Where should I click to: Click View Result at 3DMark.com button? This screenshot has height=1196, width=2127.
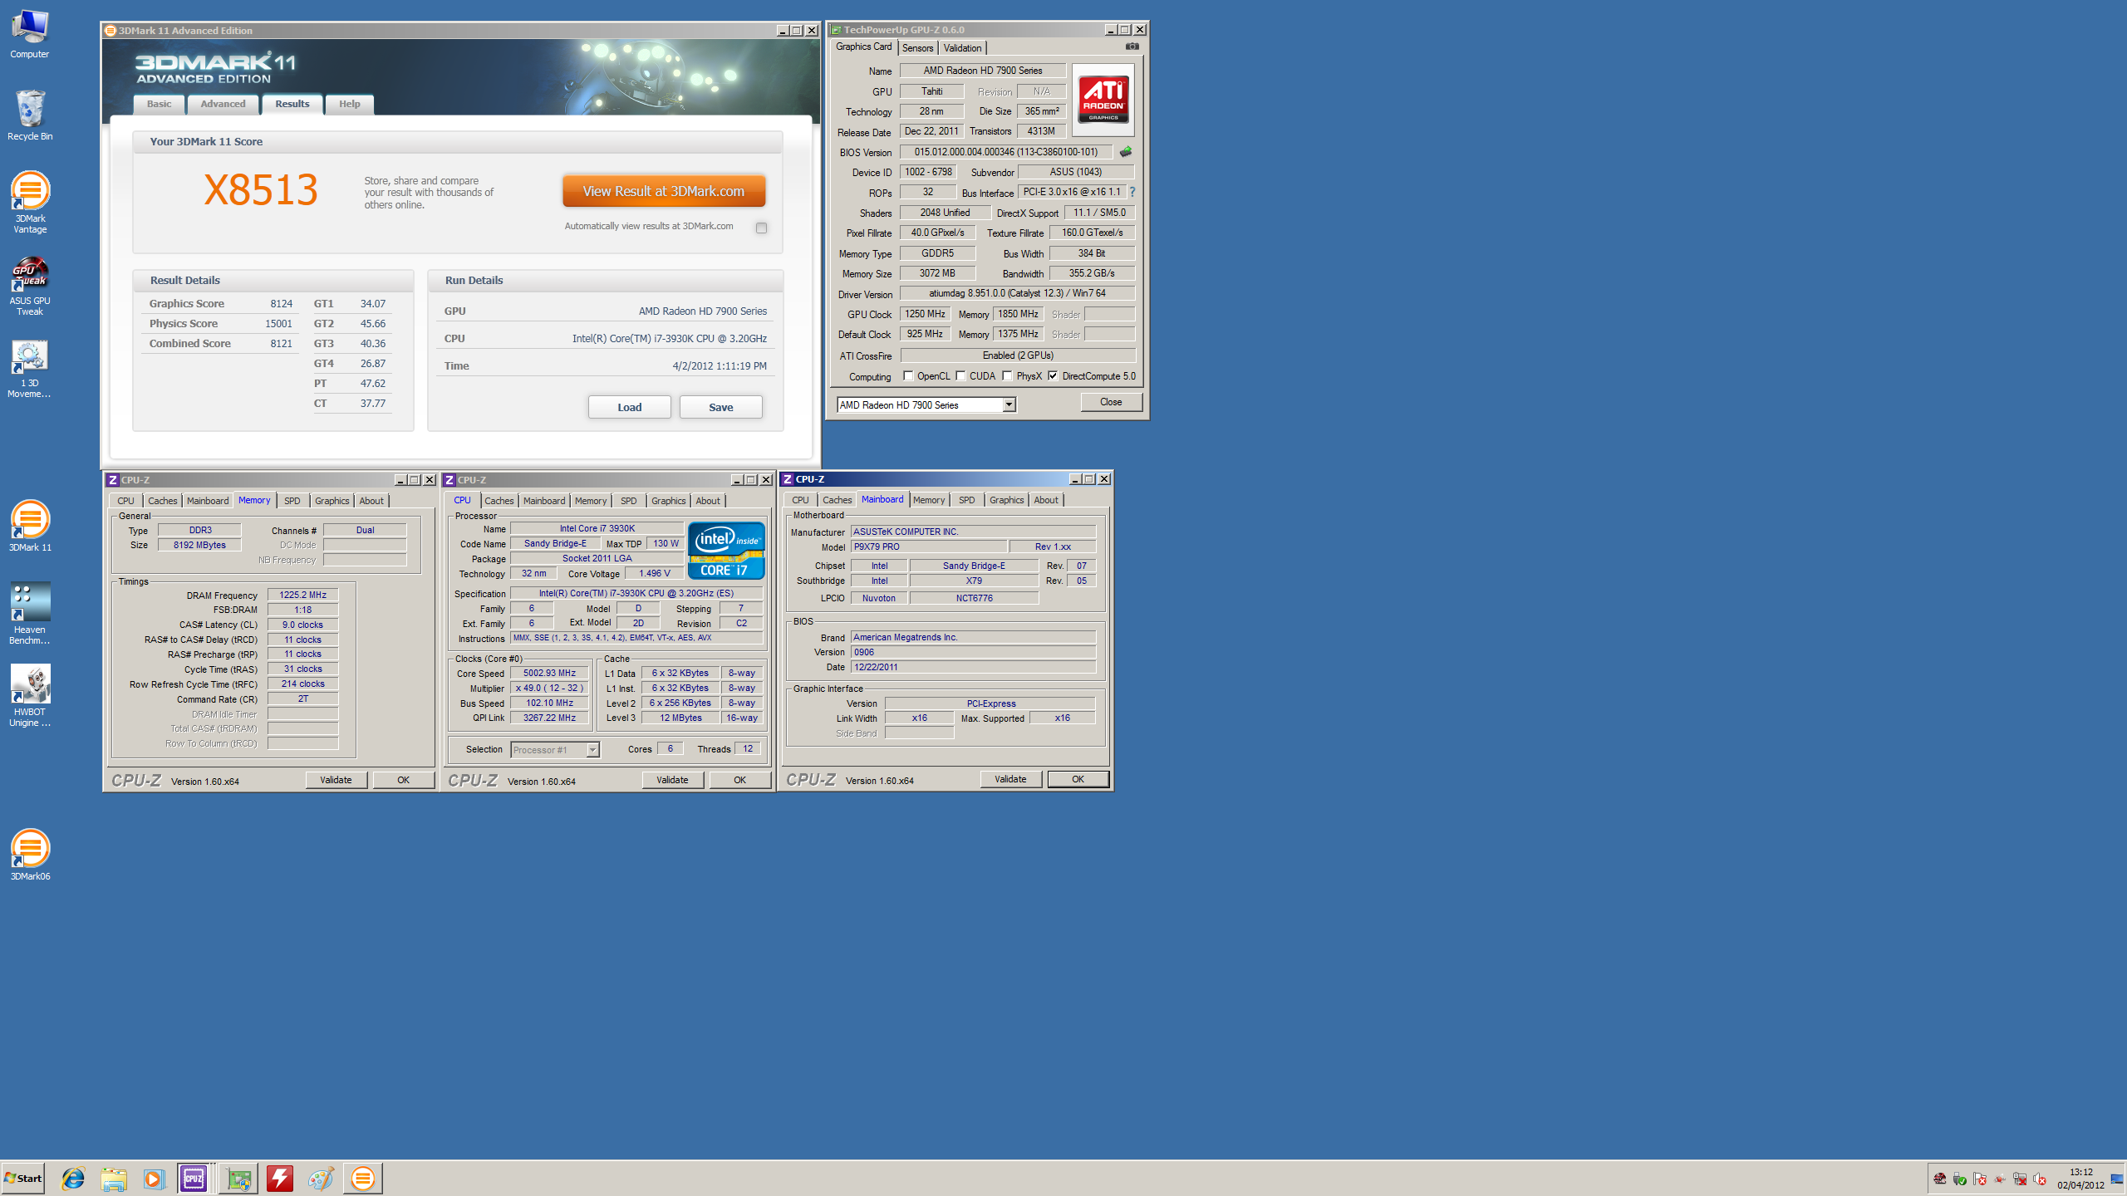(x=664, y=191)
